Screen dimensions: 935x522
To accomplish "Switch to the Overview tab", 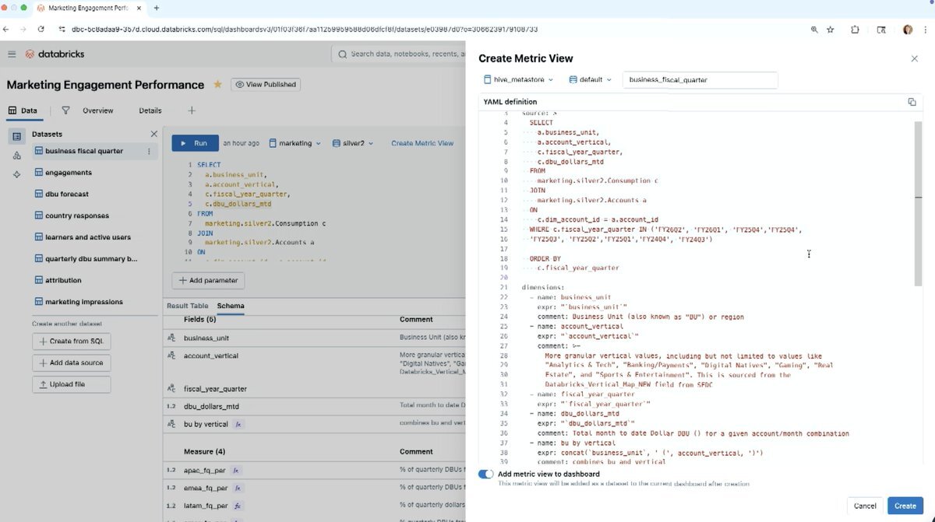I will (98, 110).
